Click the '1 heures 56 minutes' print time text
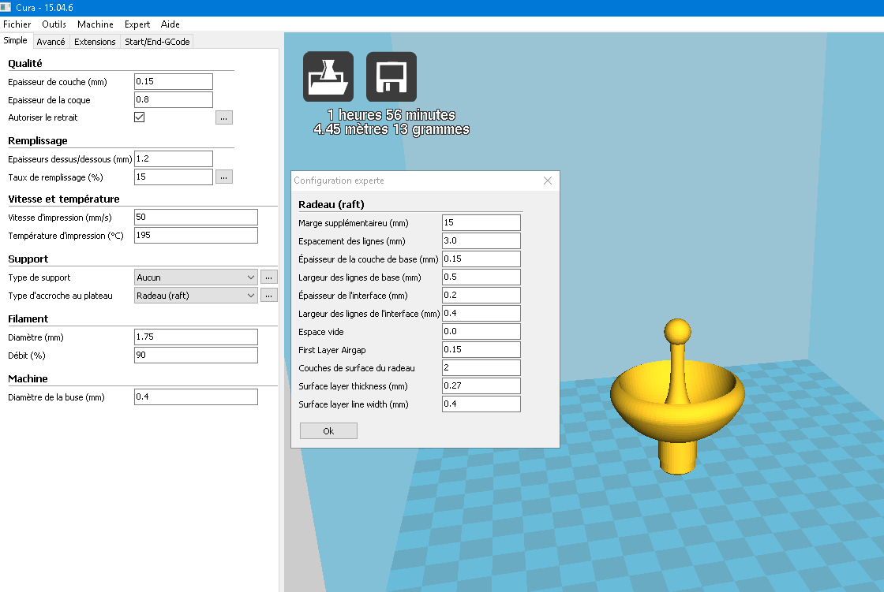884x592 pixels. click(x=391, y=115)
